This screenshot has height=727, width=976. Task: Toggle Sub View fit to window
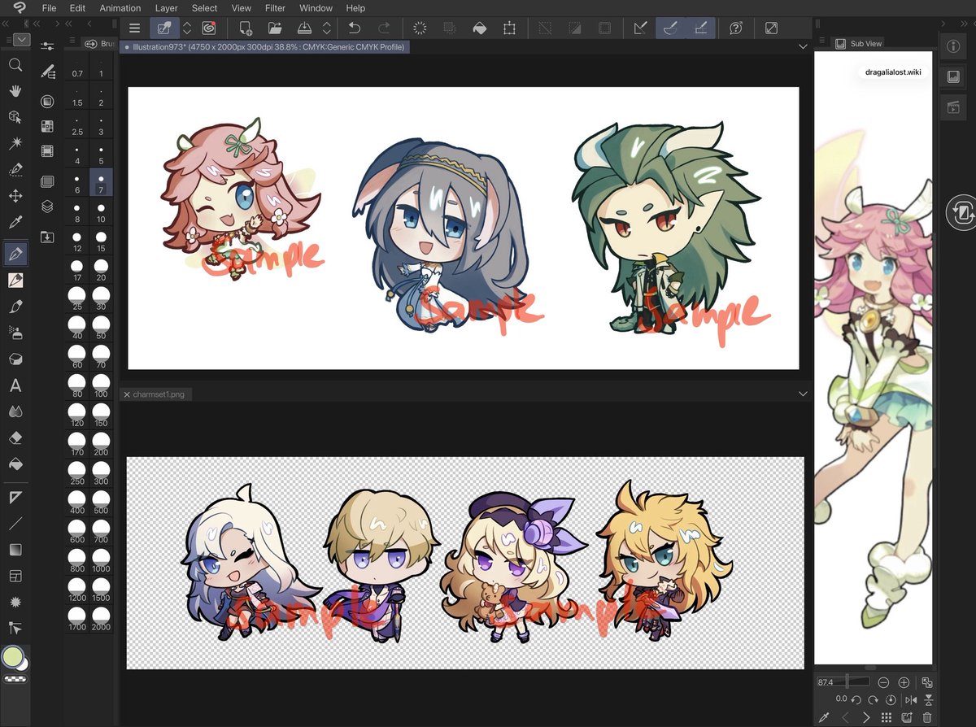pos(927,682)
